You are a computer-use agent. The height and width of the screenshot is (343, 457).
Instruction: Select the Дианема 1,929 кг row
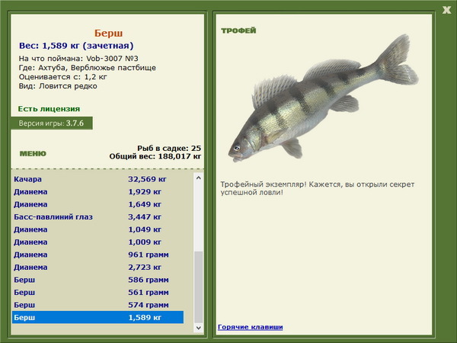click(98, 191)
